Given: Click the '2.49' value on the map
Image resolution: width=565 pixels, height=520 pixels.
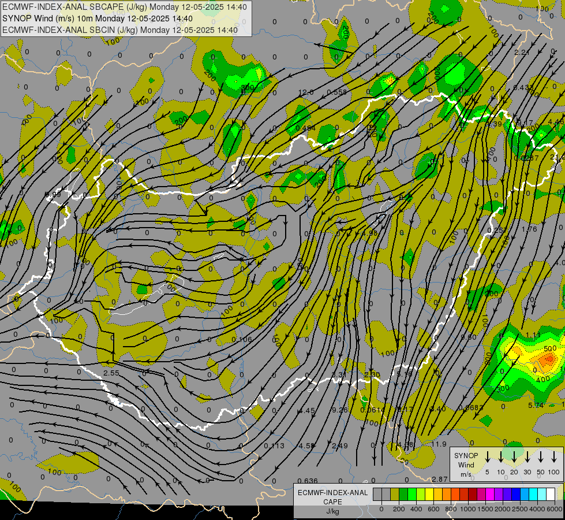Looking at the screenshot, I should 340,446.
